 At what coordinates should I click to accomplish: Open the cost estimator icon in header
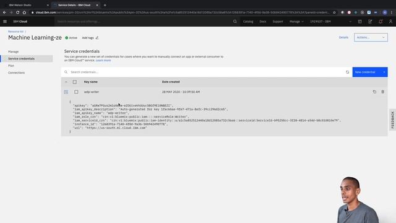click(x=360, y=22)
